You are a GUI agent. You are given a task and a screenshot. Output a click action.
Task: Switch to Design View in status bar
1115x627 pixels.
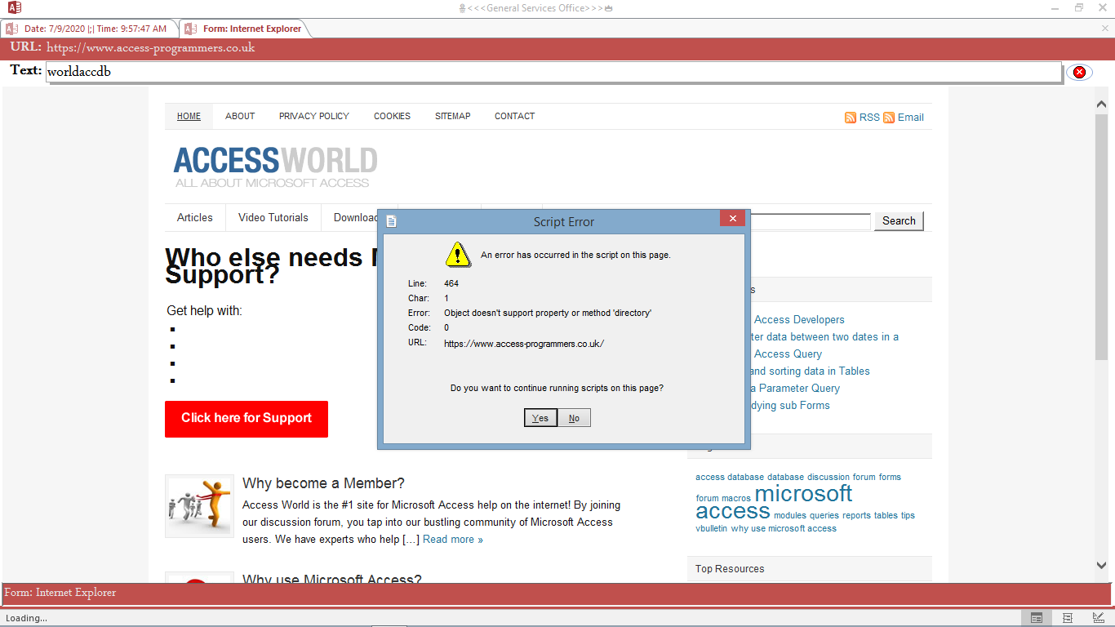(1099, 618)
